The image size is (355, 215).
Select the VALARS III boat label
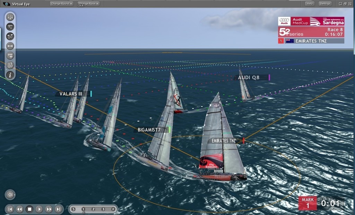coord(73,94)
